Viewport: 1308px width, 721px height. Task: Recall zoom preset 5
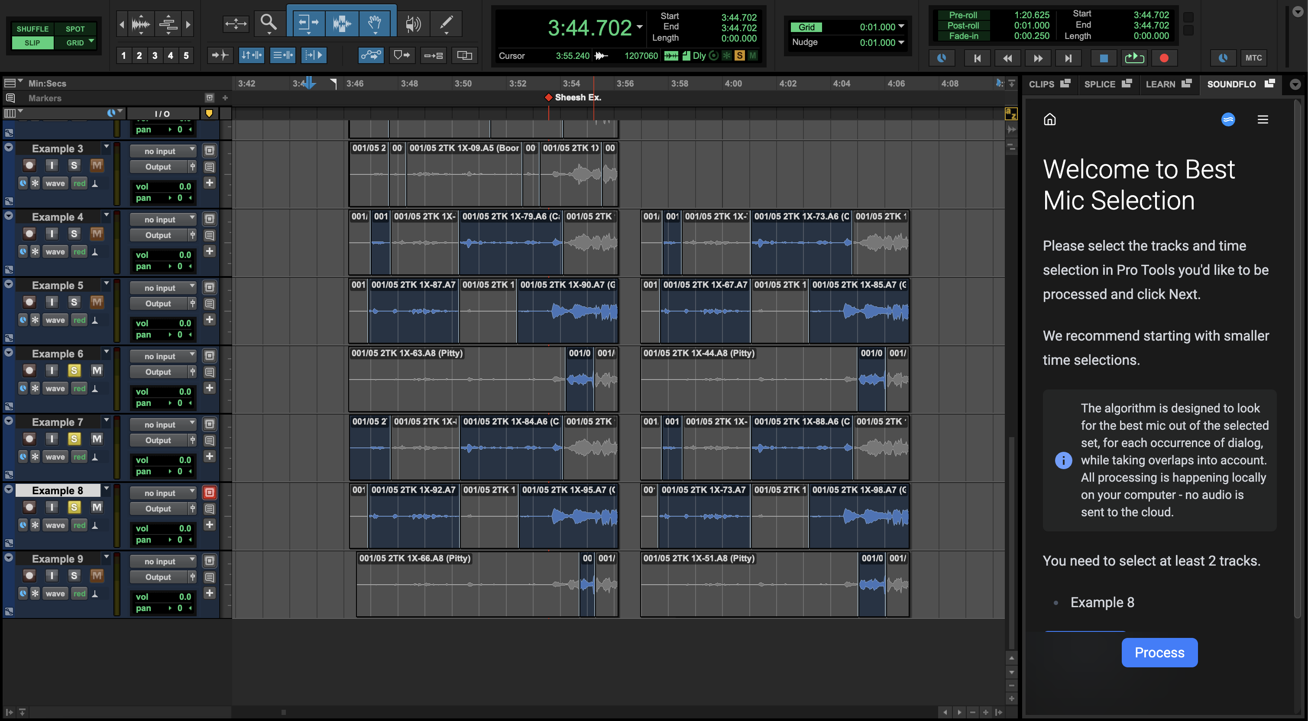(x=186, y=55)
